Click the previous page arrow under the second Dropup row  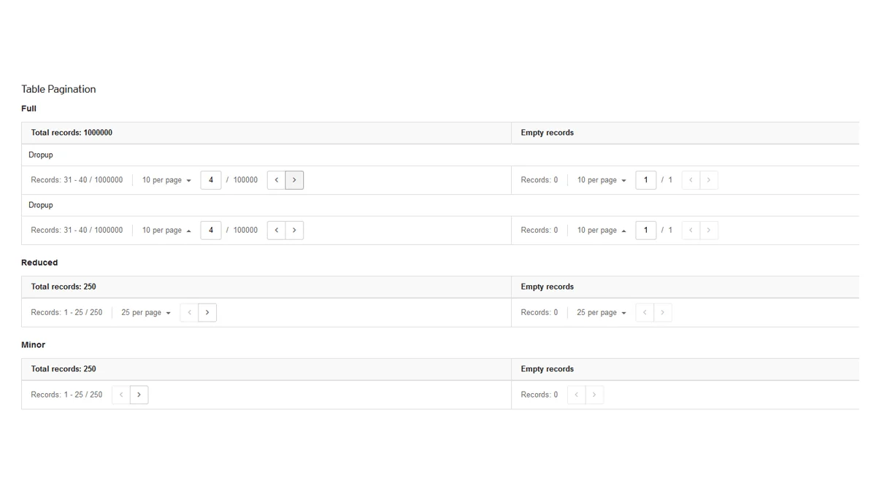(x=276, y=230)
